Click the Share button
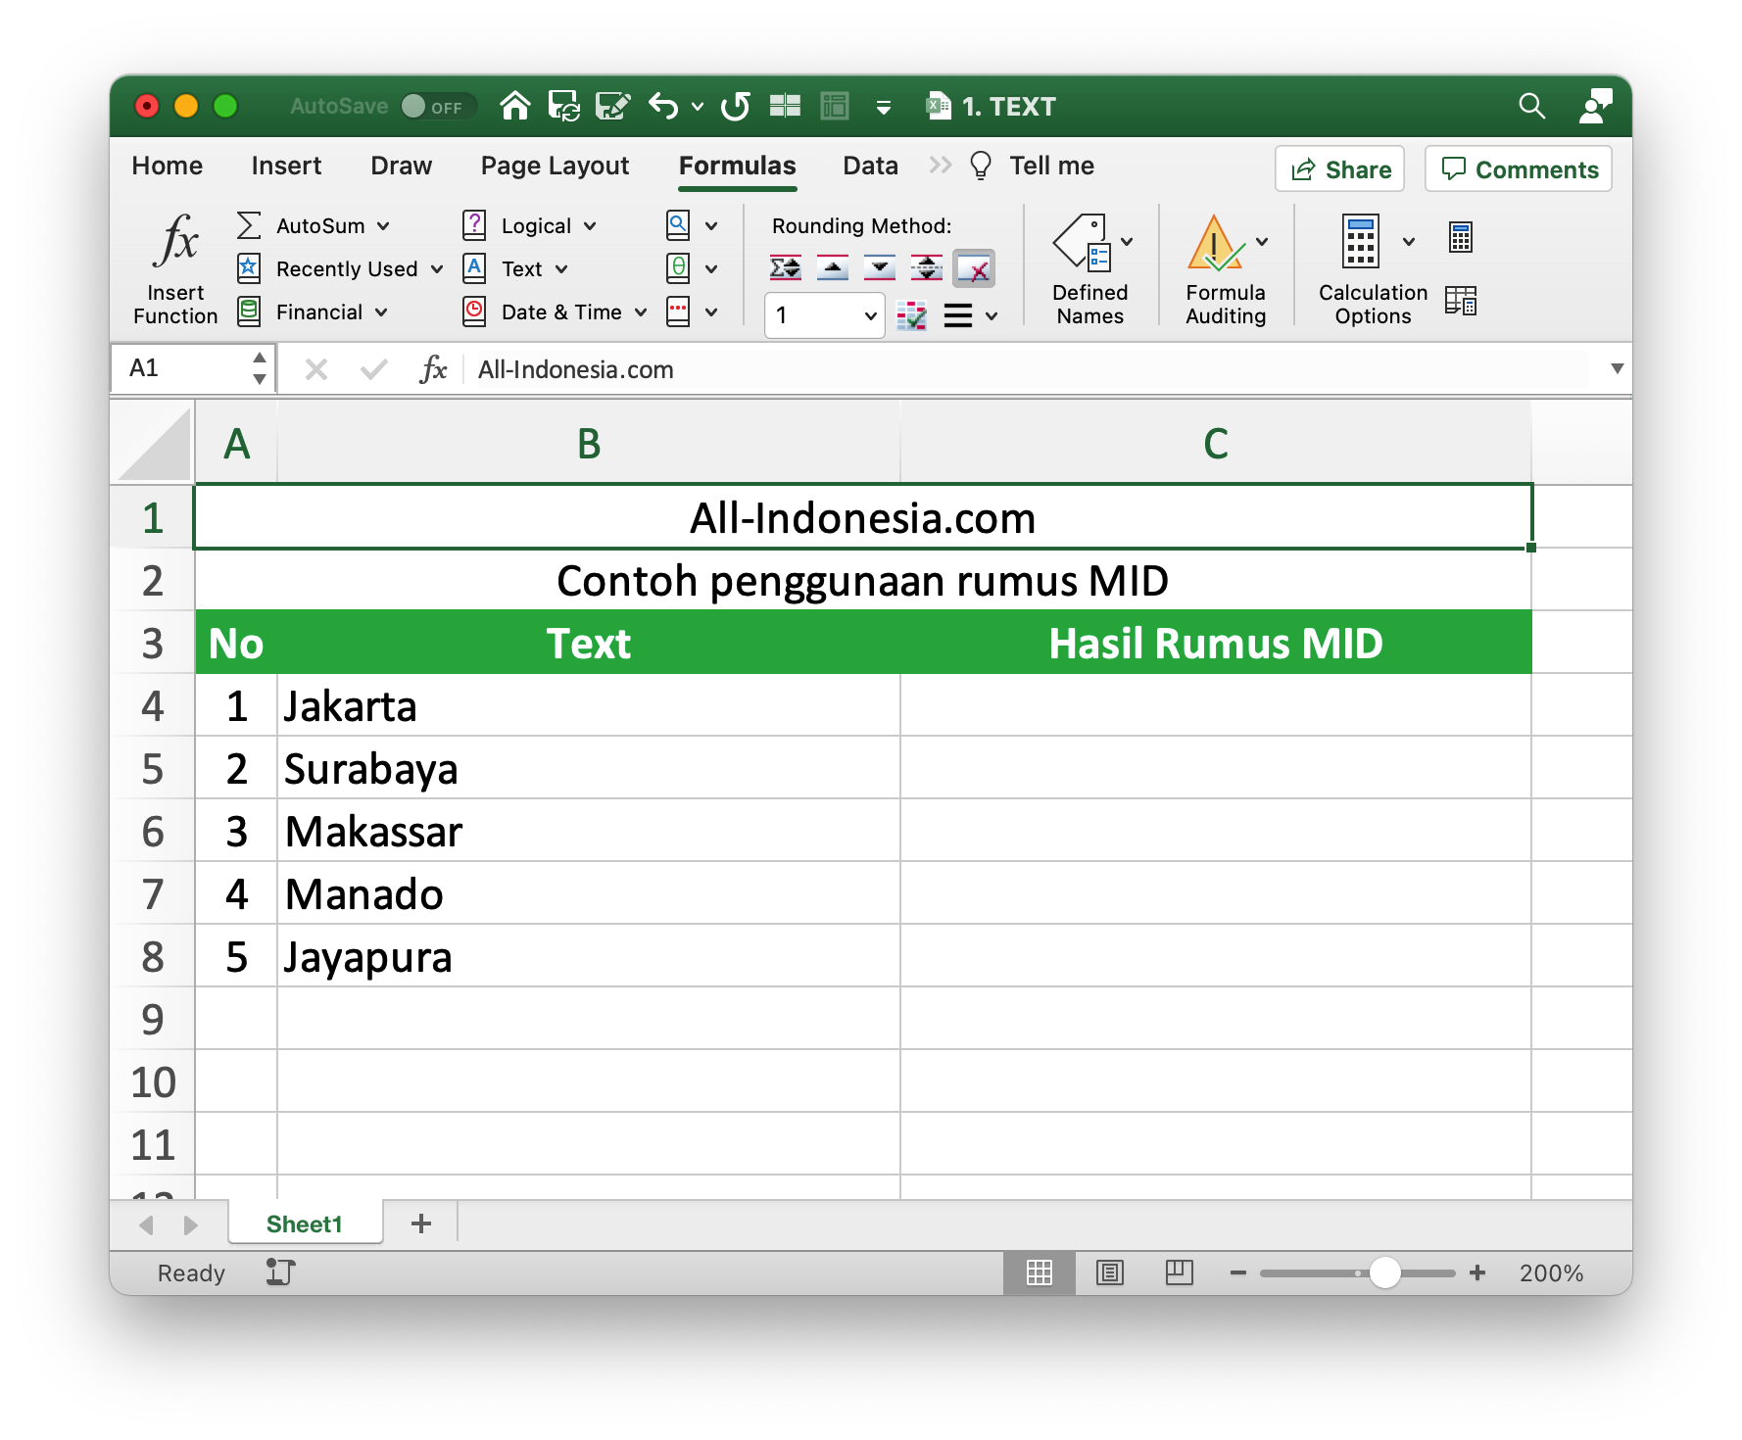 (1339, 169)
